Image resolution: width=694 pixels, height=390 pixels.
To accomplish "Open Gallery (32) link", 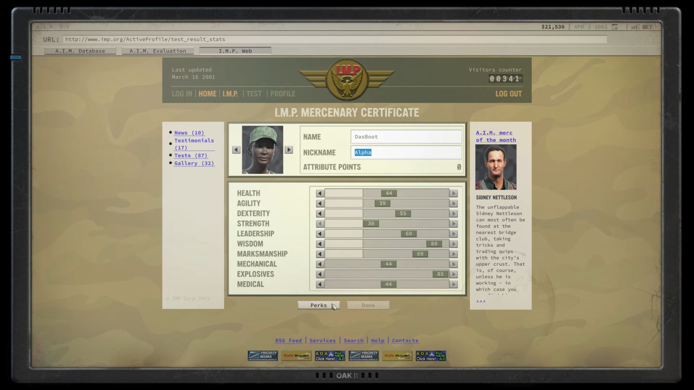I will click(194, 163).
